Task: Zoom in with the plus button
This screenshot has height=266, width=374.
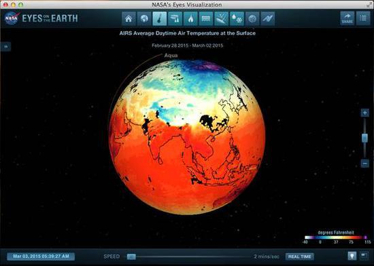Action: (364, 113)
